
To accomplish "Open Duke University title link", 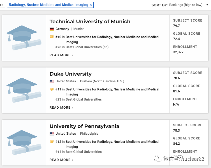I will click(71, 74).
